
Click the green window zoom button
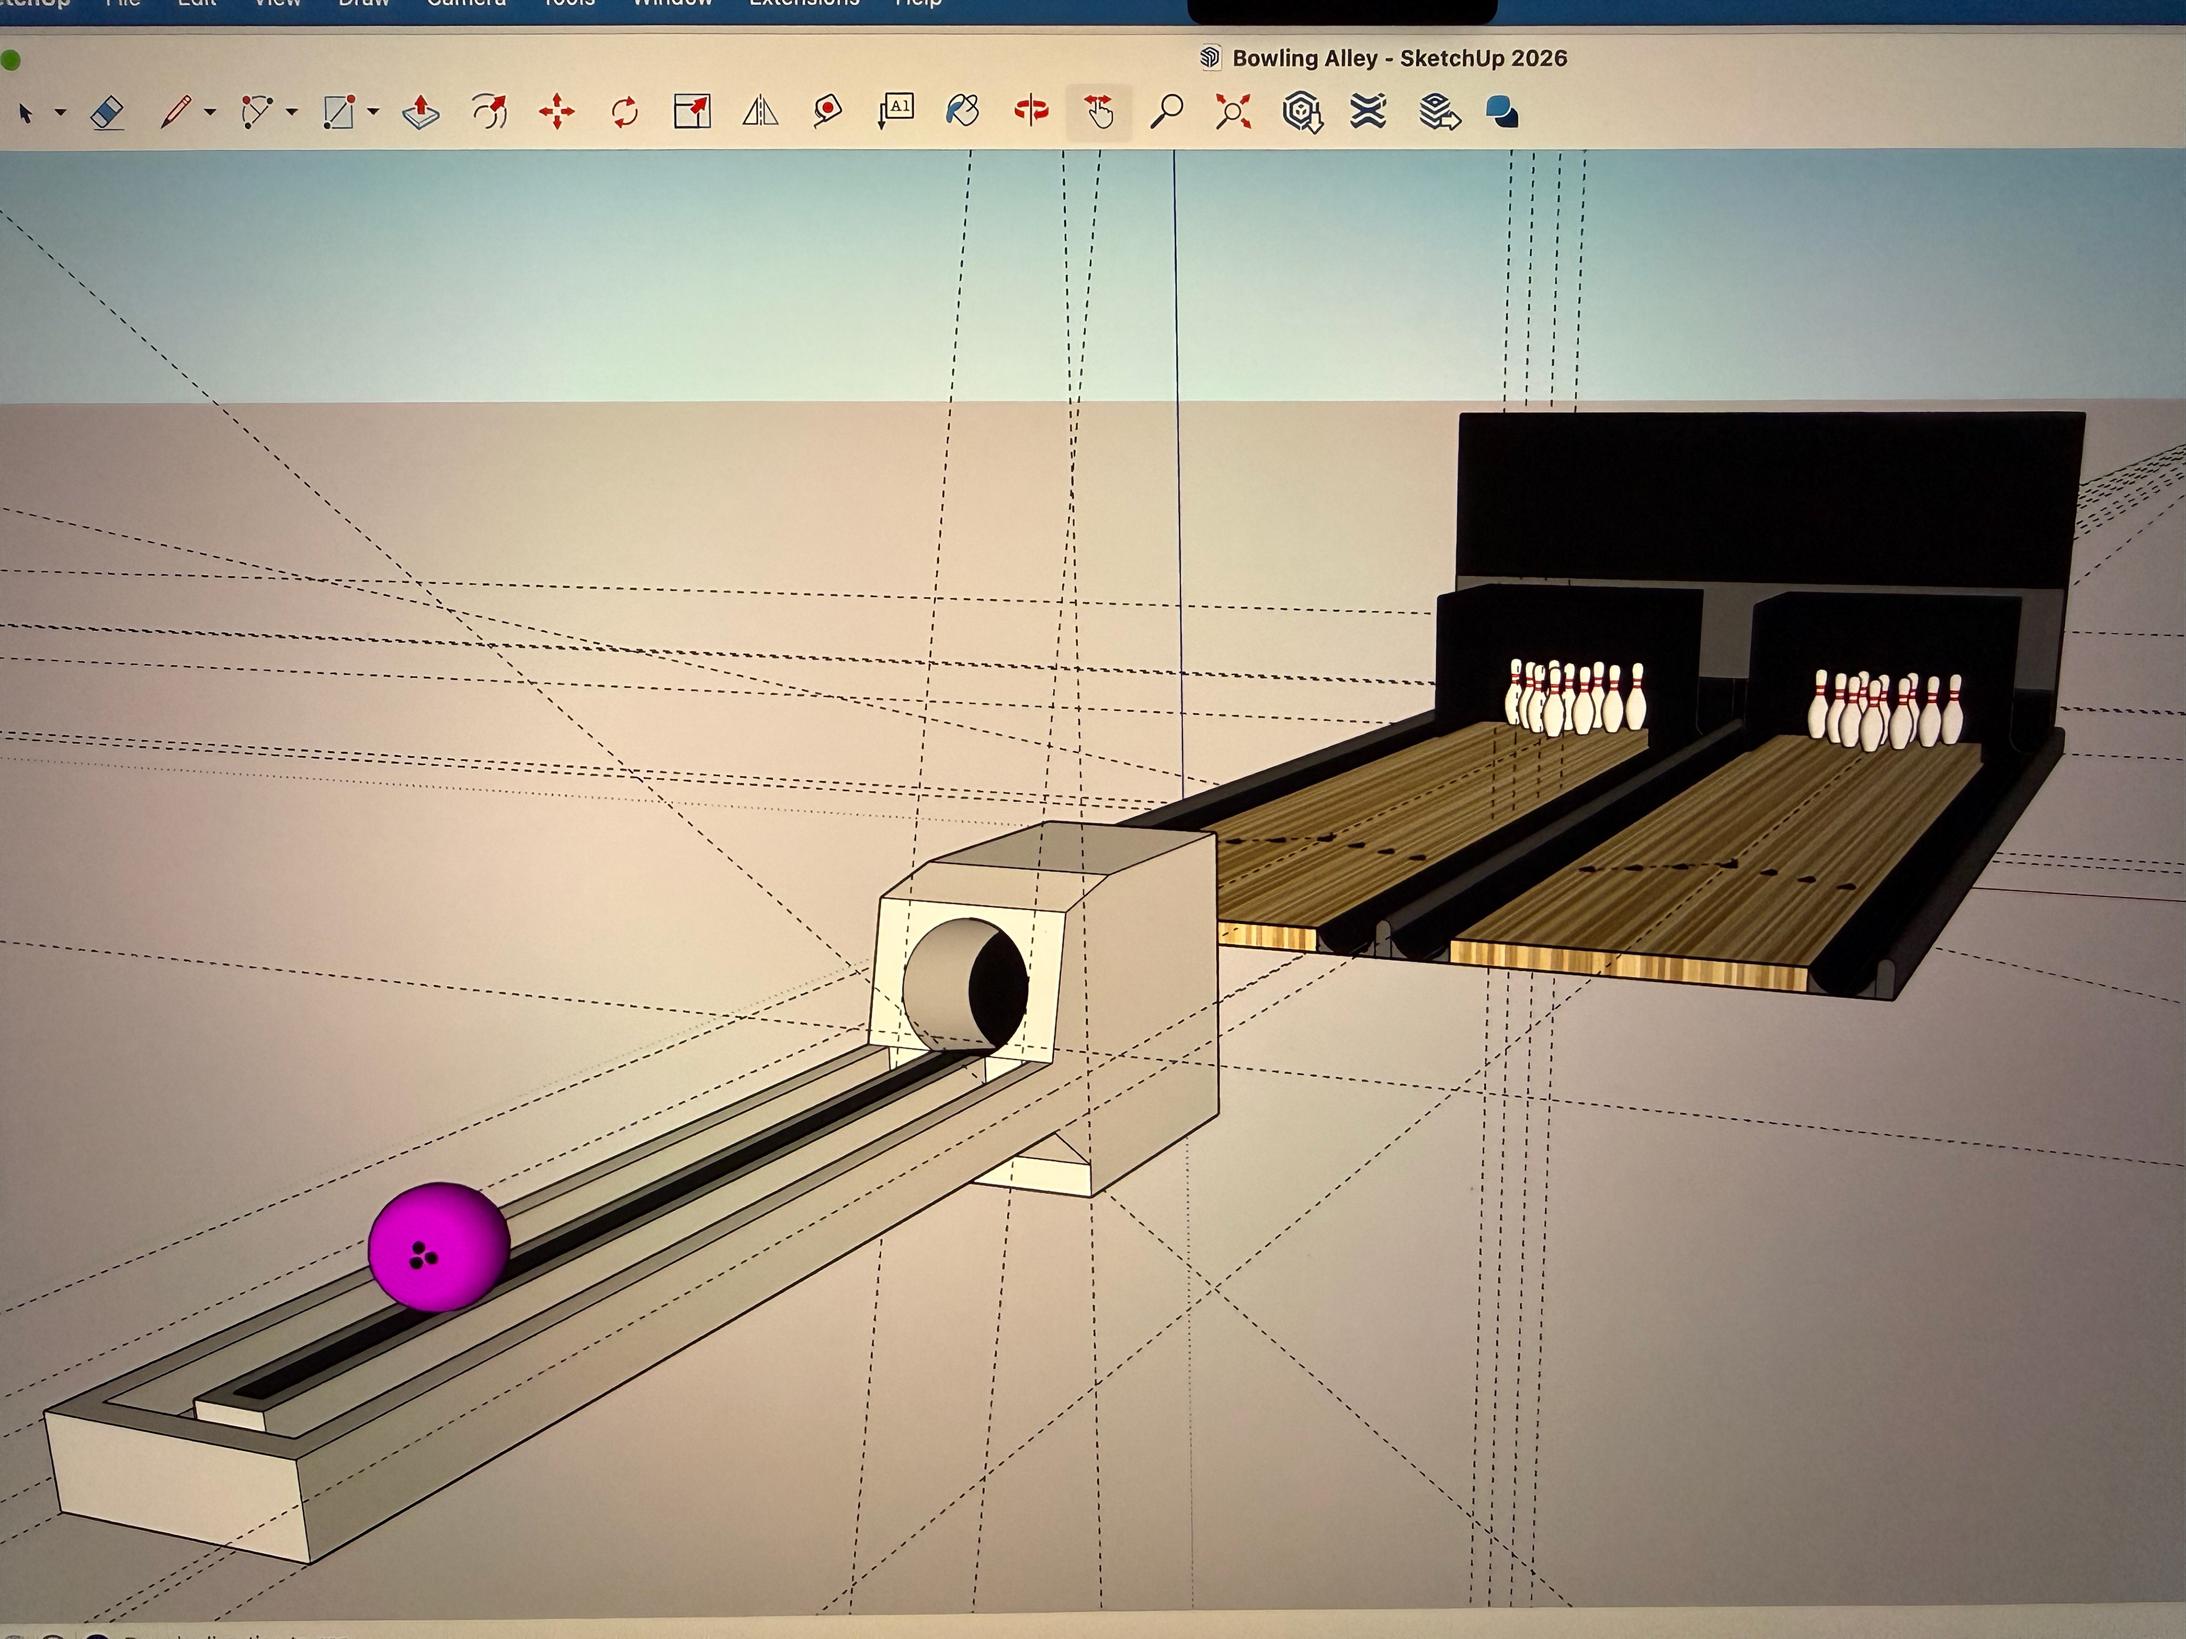pos(10,61)
